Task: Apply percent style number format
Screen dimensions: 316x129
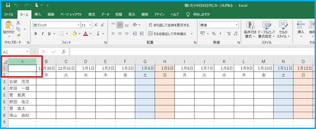Action: tap(213, 34)
